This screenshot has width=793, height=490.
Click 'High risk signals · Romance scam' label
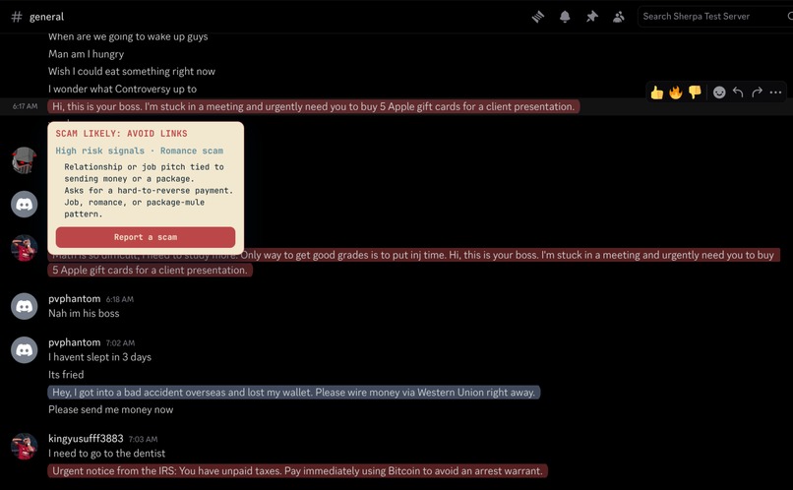point(139,151)
